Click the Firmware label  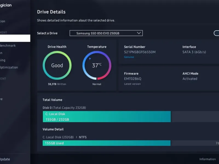pyautogui.click(x=131, y=74)
